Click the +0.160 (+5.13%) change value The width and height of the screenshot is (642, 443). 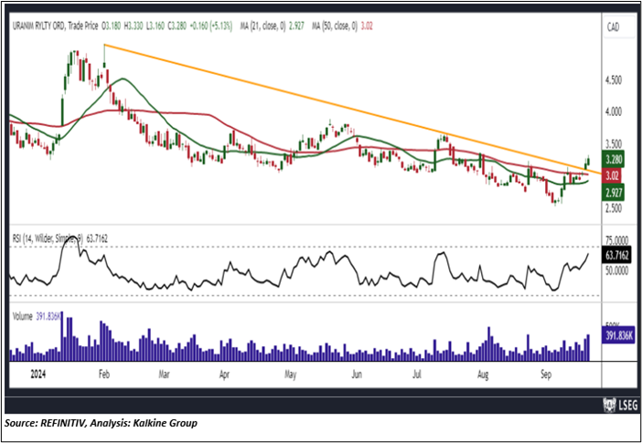tap(212, 26)
